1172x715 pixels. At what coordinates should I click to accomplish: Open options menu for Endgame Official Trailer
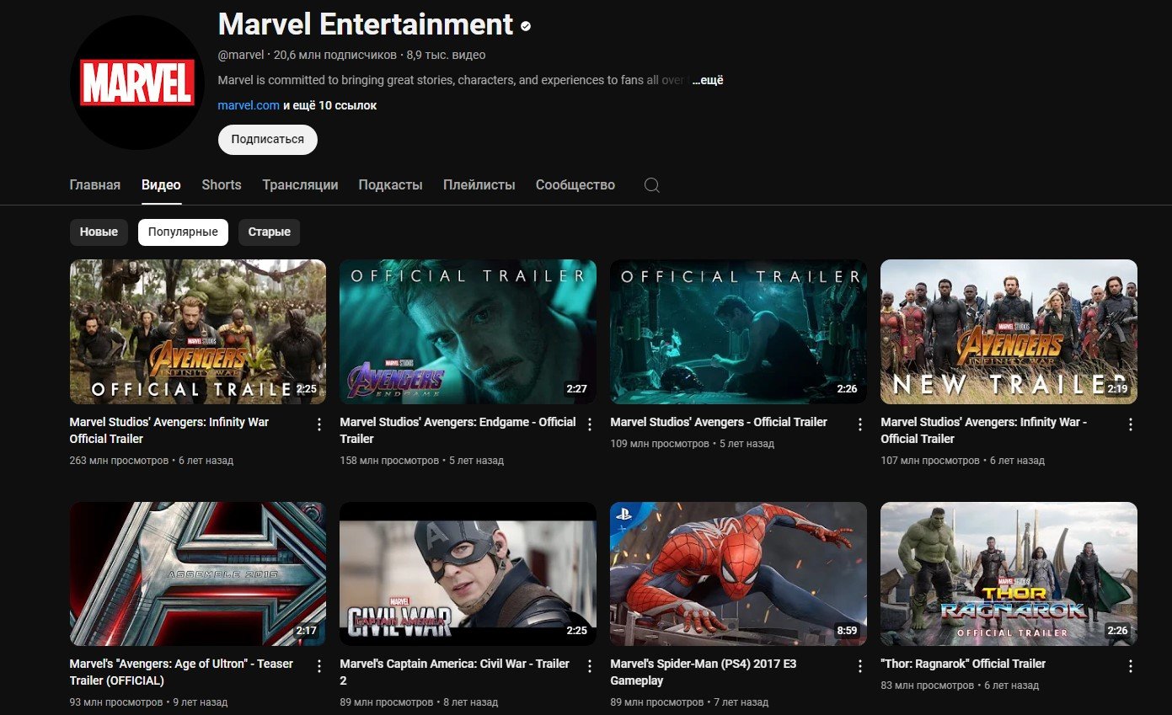590,424
